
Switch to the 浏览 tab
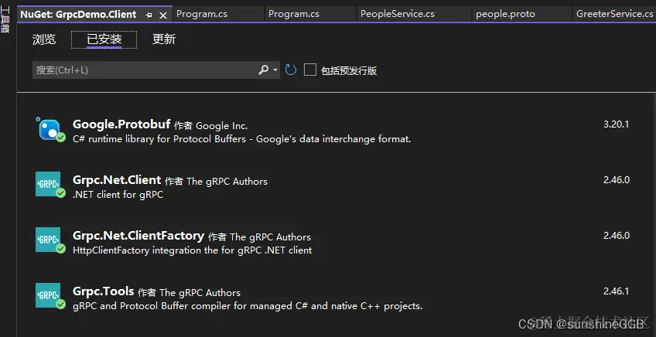[x=44, y=39]
